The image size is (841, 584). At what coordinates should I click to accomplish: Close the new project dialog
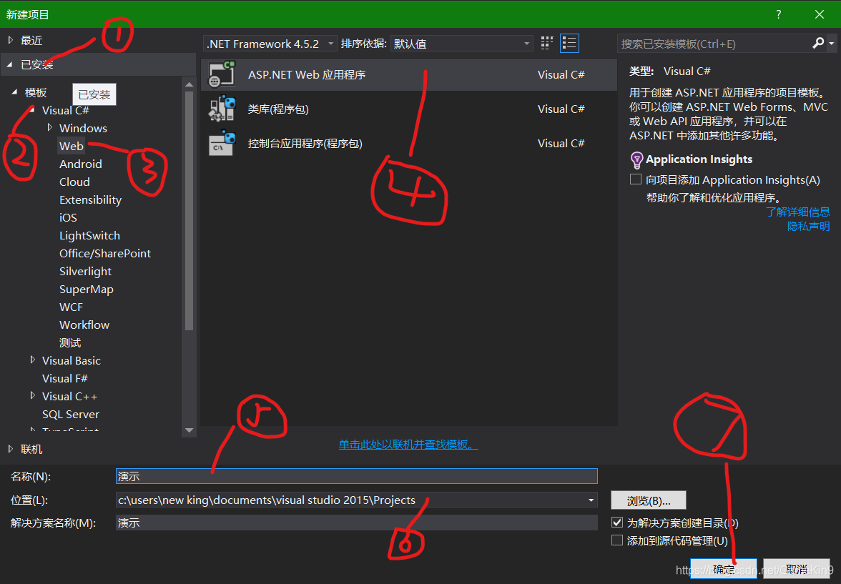tap(819, 14)
